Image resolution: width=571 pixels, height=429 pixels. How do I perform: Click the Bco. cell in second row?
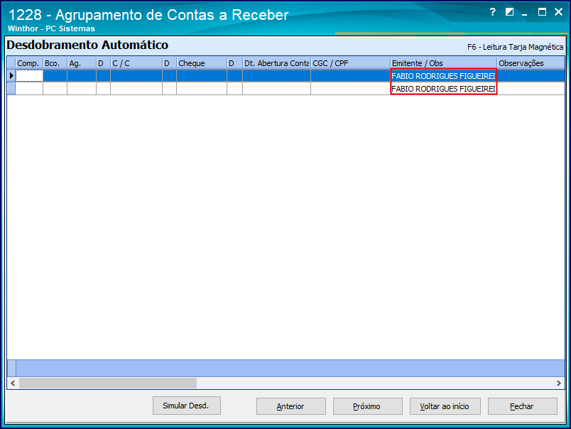click(55, 89)
